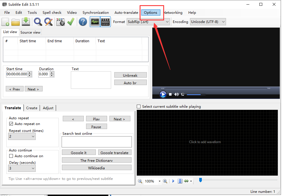Open the Help menu
283x196 pixels.
point(192,13)
